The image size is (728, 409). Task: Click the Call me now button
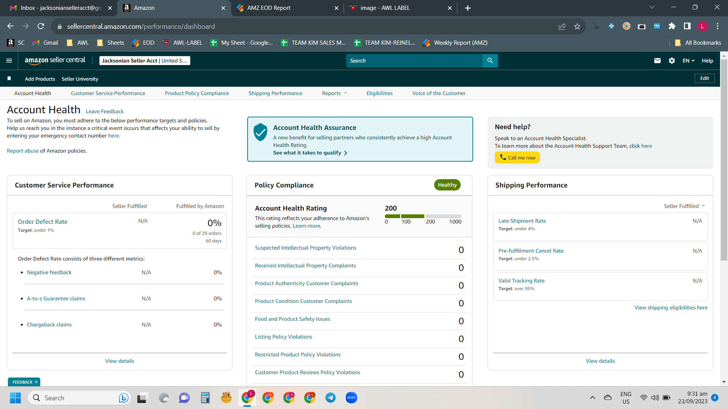[517, 158]
